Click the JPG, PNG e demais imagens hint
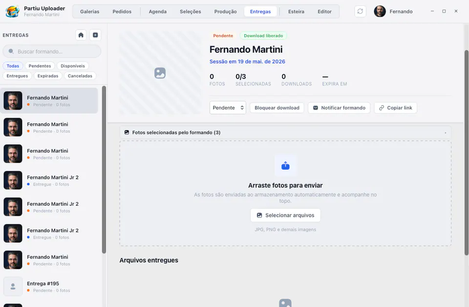Image resolution: width=469 pixels, height=307 pixels. pos(285,230)
